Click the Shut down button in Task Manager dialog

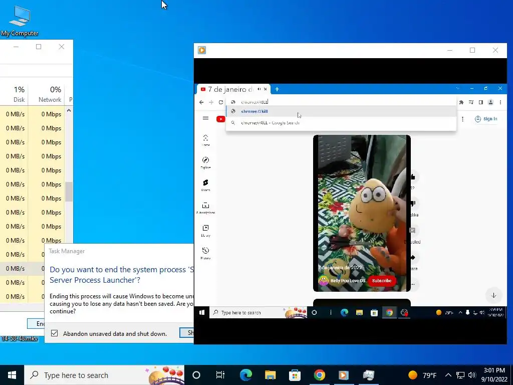click(187, 333)
